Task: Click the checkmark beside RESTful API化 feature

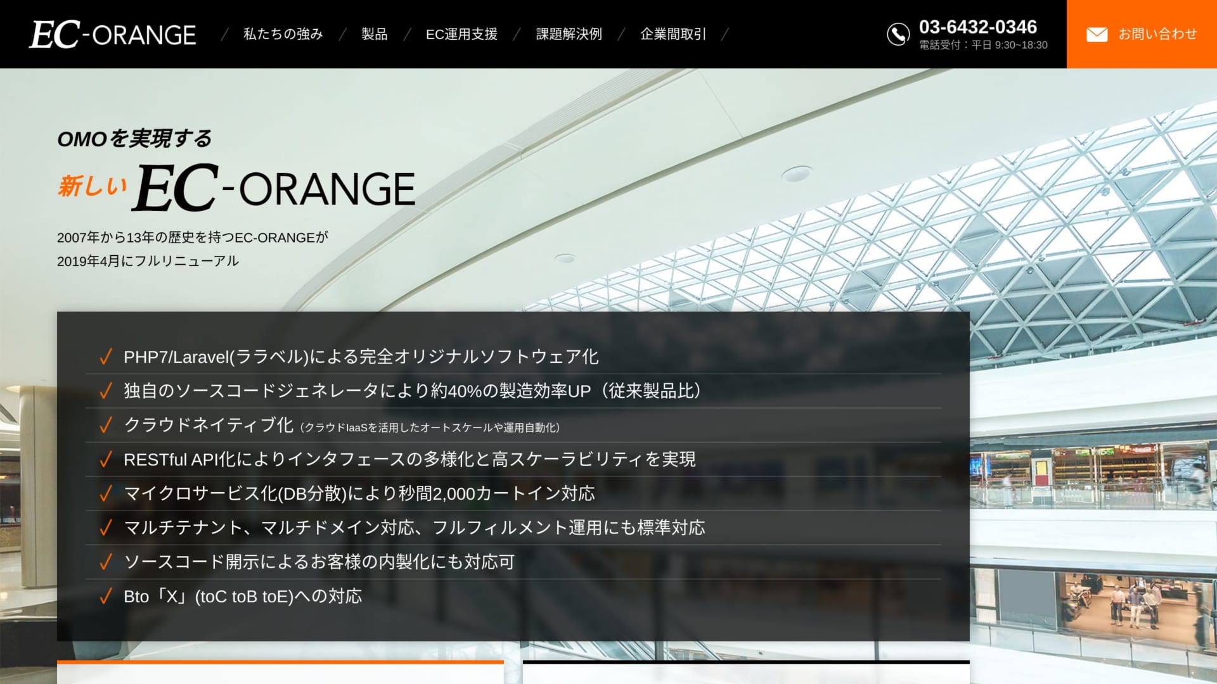Action: click(105, 460)
